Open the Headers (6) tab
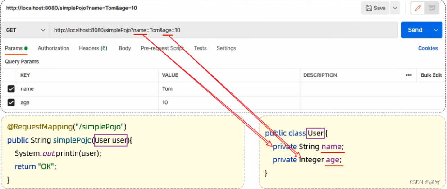Image resolution: width=447 pixels, height=189 pixels. [93, 48]
